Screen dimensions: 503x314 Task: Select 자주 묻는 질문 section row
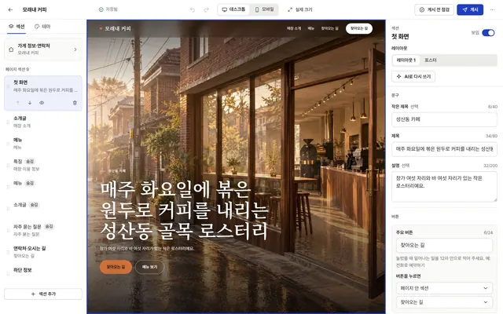pos(43,230)
